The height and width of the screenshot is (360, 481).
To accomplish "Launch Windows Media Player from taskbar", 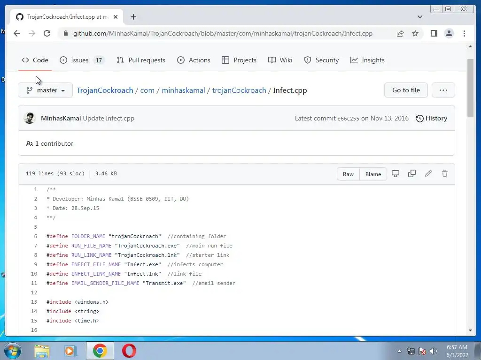I will coord(70,351).
